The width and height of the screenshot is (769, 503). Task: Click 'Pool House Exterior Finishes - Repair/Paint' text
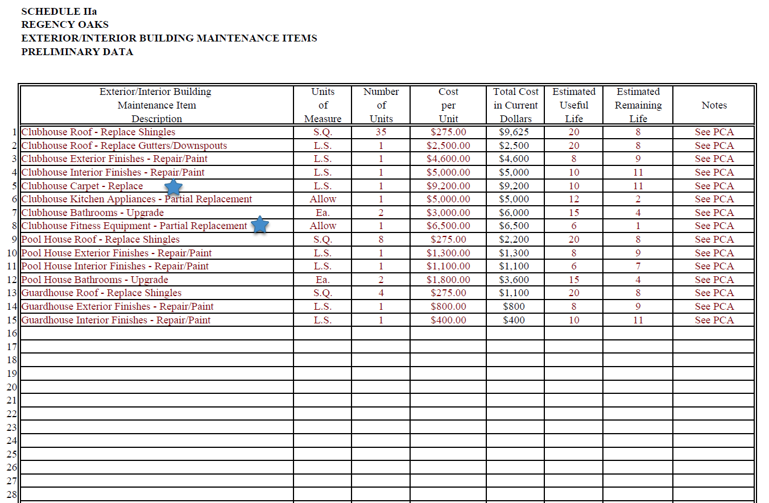click(x=117, y=253)
